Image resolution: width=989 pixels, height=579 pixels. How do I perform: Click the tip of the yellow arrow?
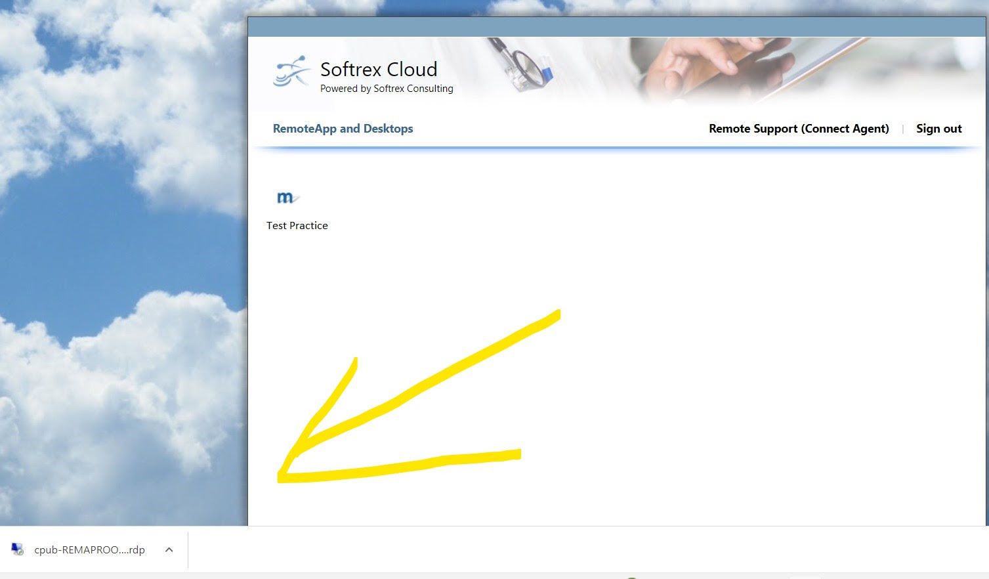click(282, 476)
